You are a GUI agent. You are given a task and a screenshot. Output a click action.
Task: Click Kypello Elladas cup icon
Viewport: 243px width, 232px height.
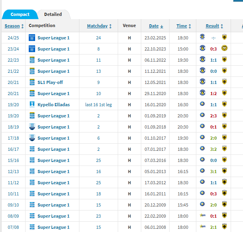click(32, 105)
